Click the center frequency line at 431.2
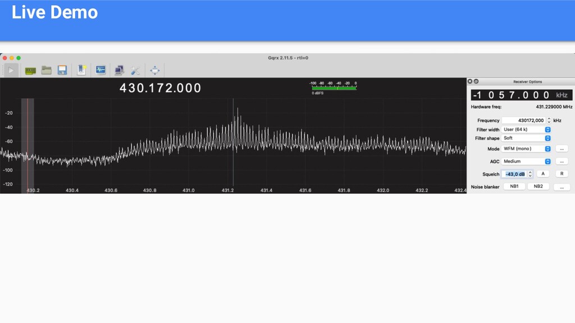The image size is (575, 323). pos(233,143)
